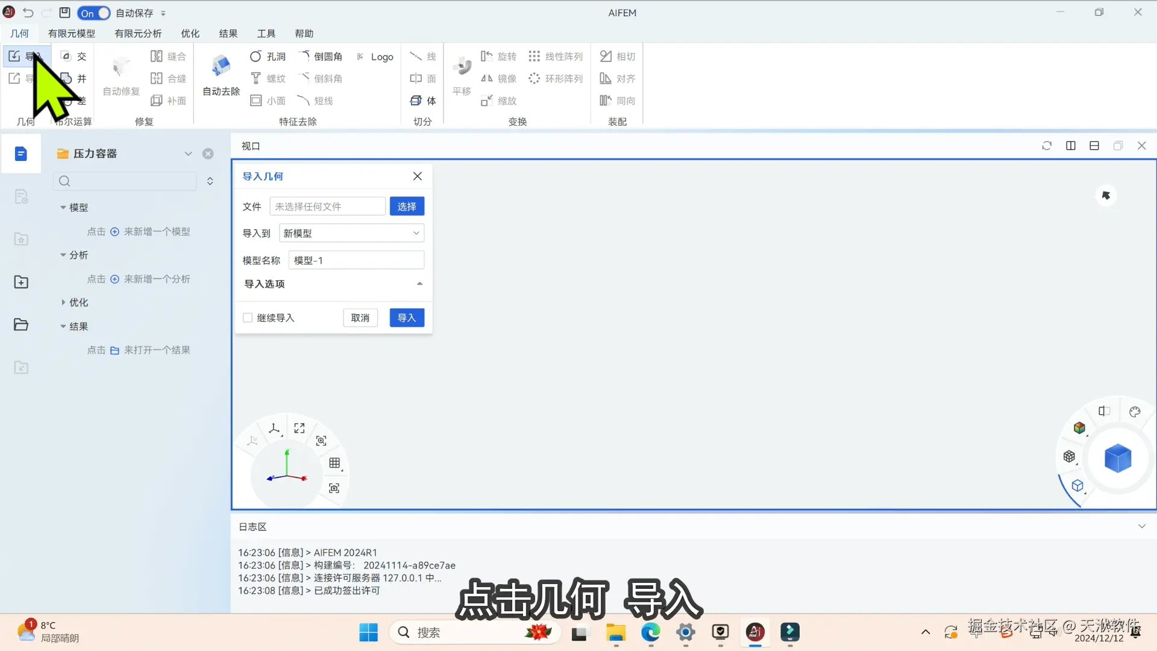Click the 选择 file button
1157x651 pixels.
pyautogui.click(x=407, y=206)
